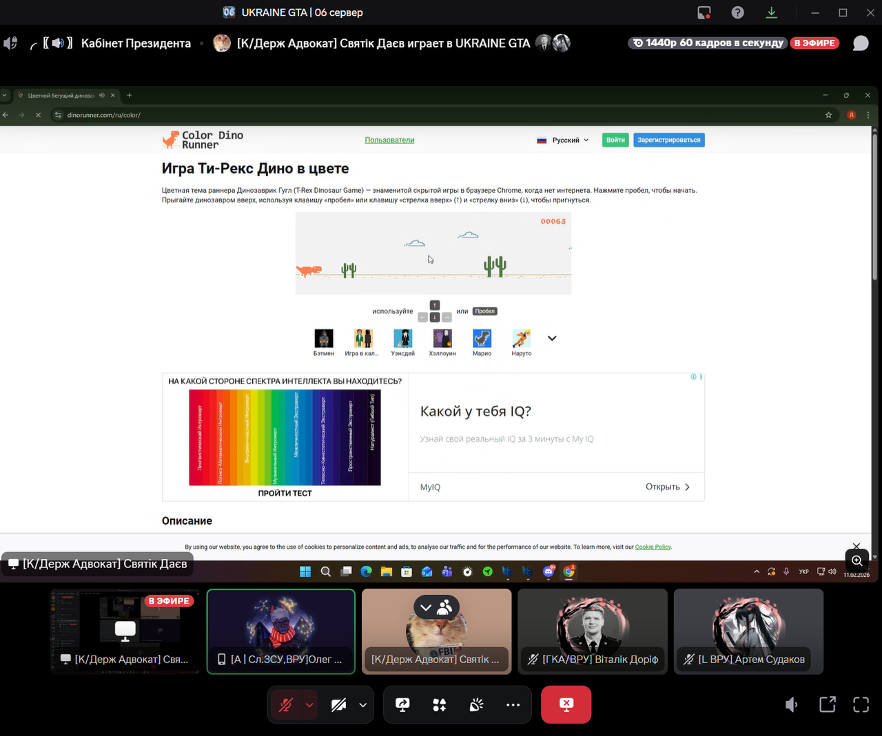
Task: Choose the Хэллоуин dino theme
Action: click(442, 342)
